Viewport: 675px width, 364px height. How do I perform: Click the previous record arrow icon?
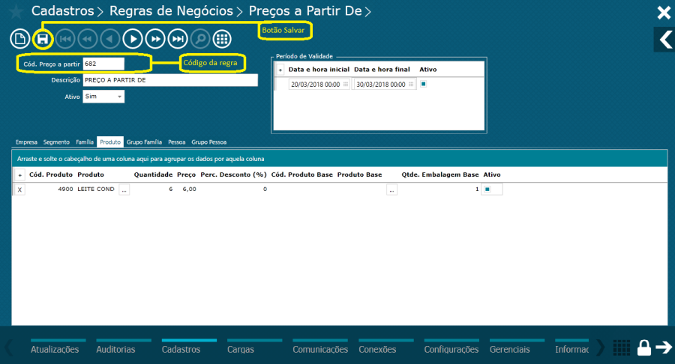tap(109, 39)
